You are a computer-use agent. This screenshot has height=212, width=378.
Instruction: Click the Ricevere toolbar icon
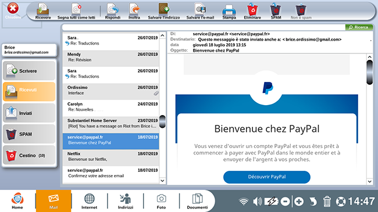coord(43,11)
